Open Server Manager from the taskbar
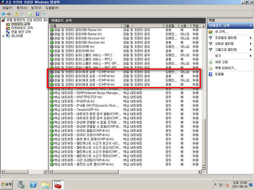Viewport: 254px width, 190px height. pyautogui.click(x=21, y=185)
